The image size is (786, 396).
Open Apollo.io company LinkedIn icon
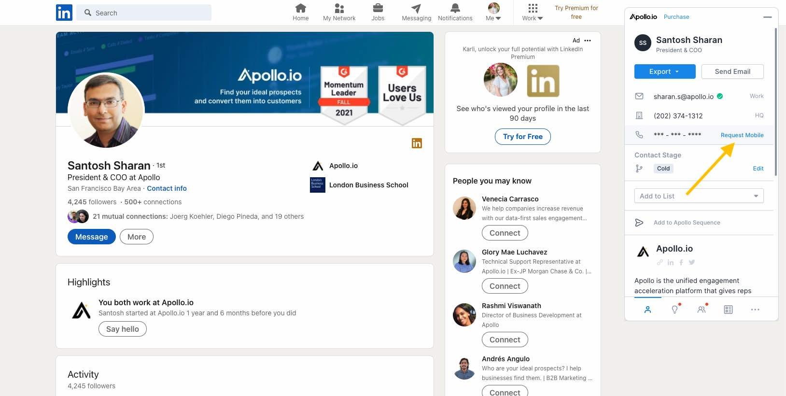tap(671, 262)
